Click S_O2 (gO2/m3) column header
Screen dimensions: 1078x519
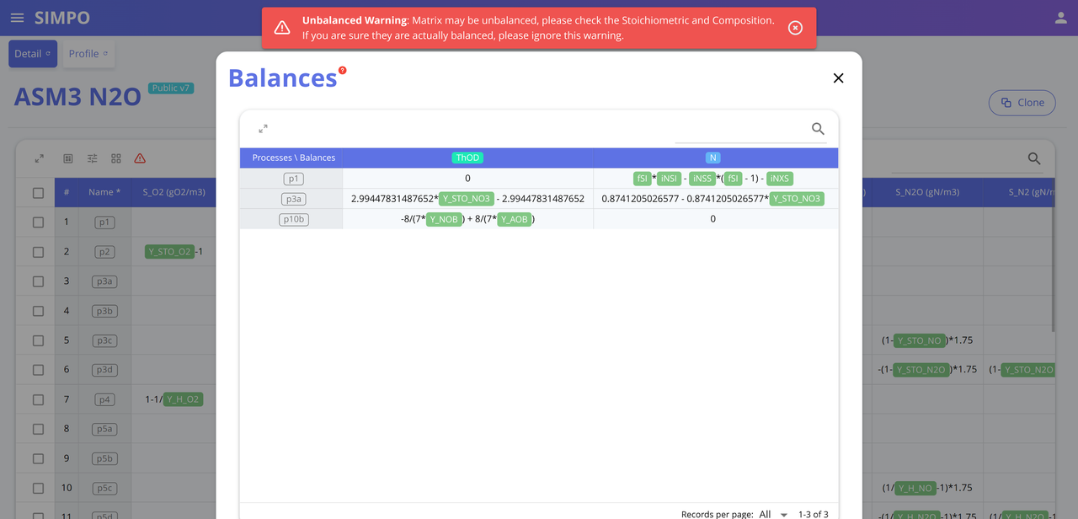[174, 192]
